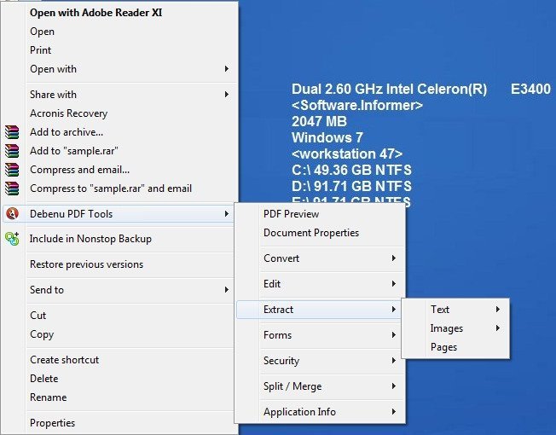The width and height of the screenshot is (556, 435).
Task: Click WinRAR icon next to Add to "sample.rar"
Action: tap(12, 151)
